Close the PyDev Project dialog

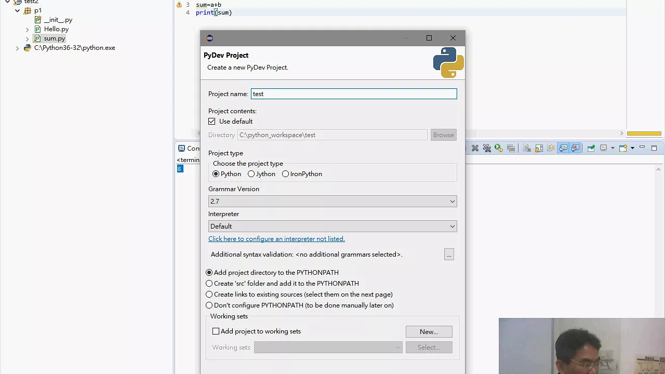pyautogui.click(x=453, y=38)
